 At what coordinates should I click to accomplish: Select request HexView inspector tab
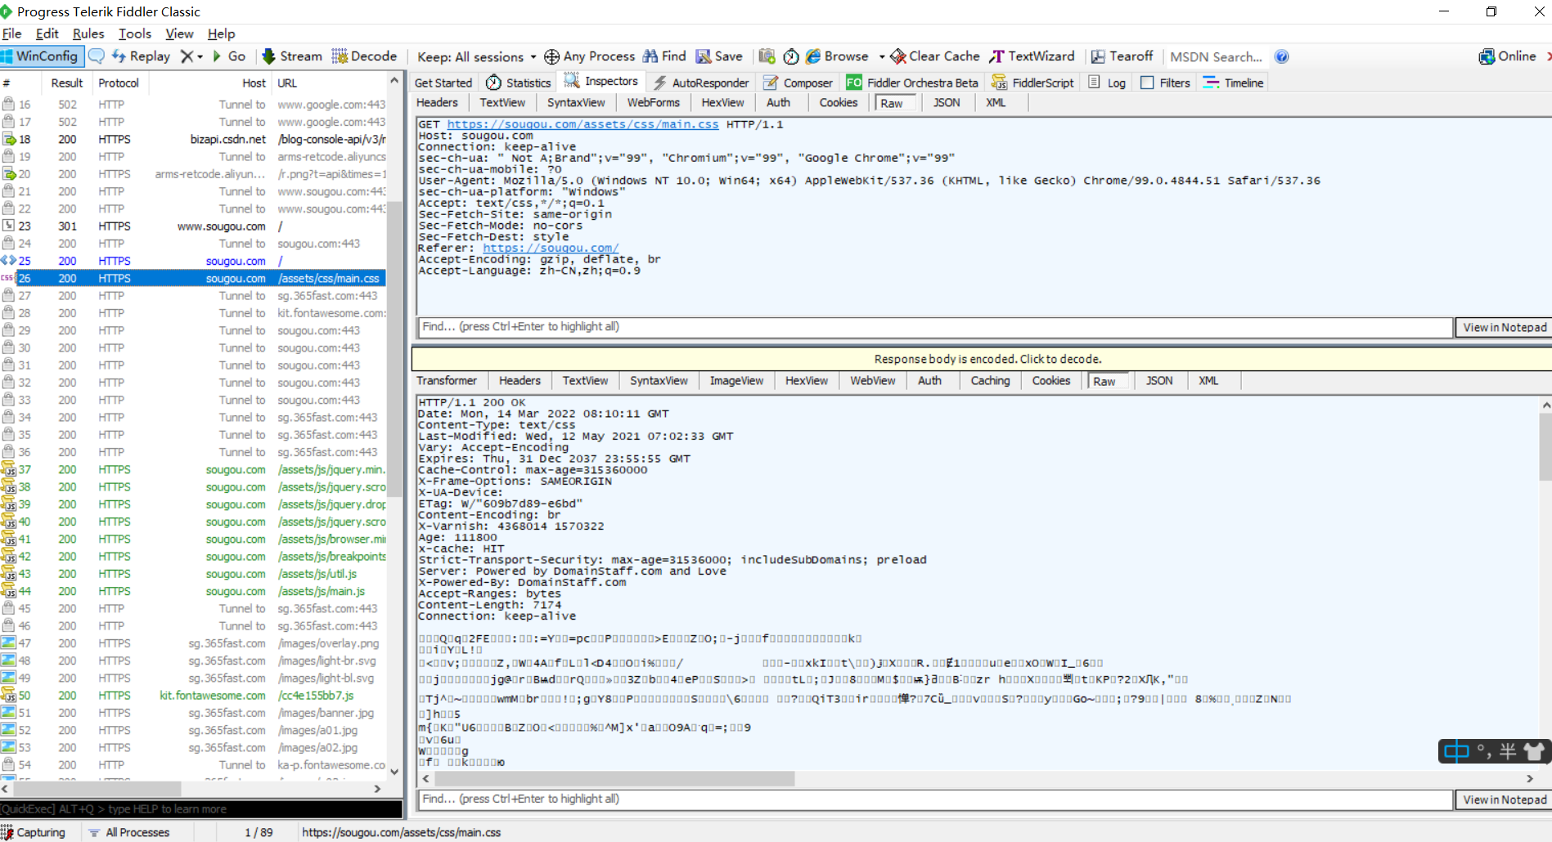[x=722, y=103]
